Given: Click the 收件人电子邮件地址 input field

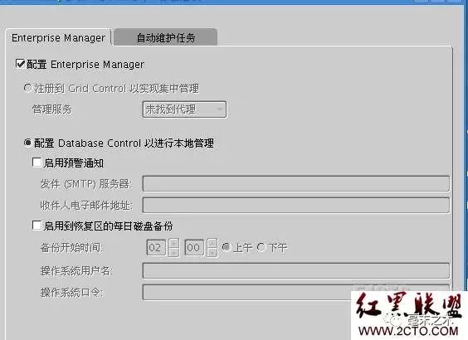Looking at the screenshot, I should pyautogui.click(x=296, y=205).
